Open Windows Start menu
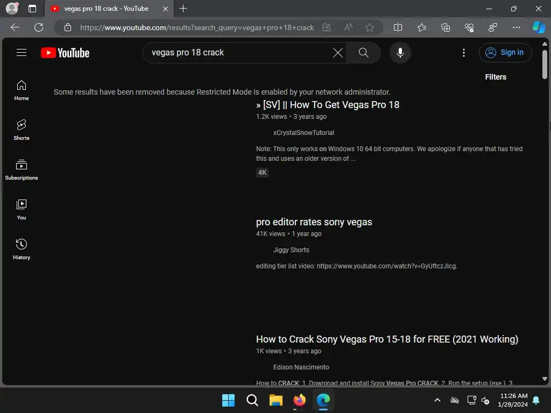This screenshot has width=551, height=413. pyautogui.click(x=228, y=400)
